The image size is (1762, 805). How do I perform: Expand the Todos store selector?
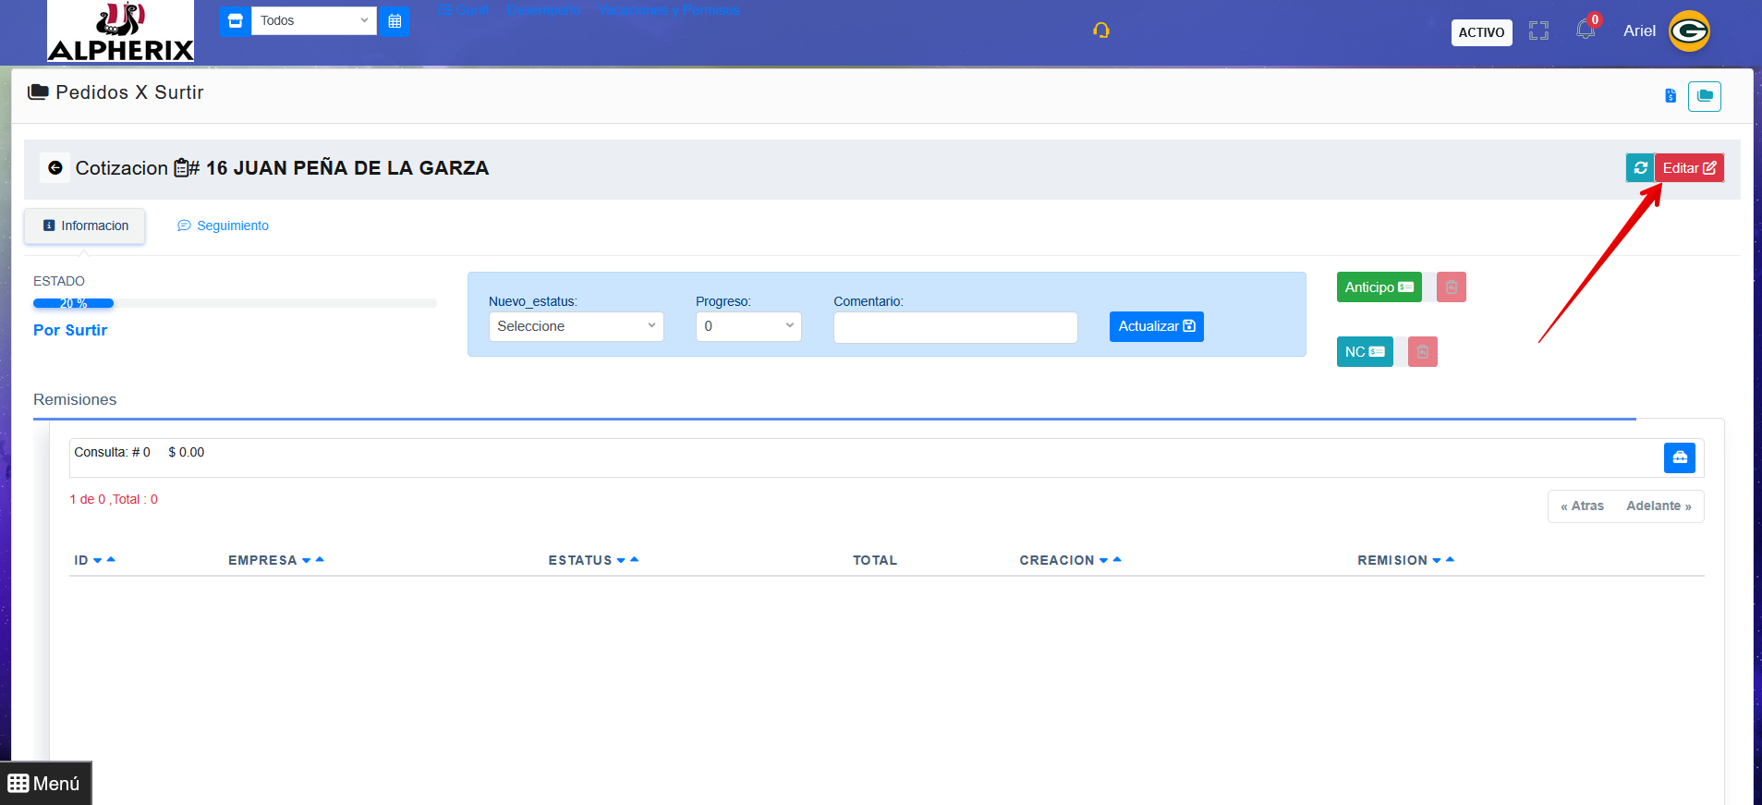[x=314, y=20]
